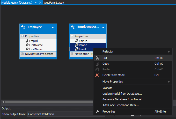
Task: Collapse Employee's Properties section
Action: [x=22, y=36]
